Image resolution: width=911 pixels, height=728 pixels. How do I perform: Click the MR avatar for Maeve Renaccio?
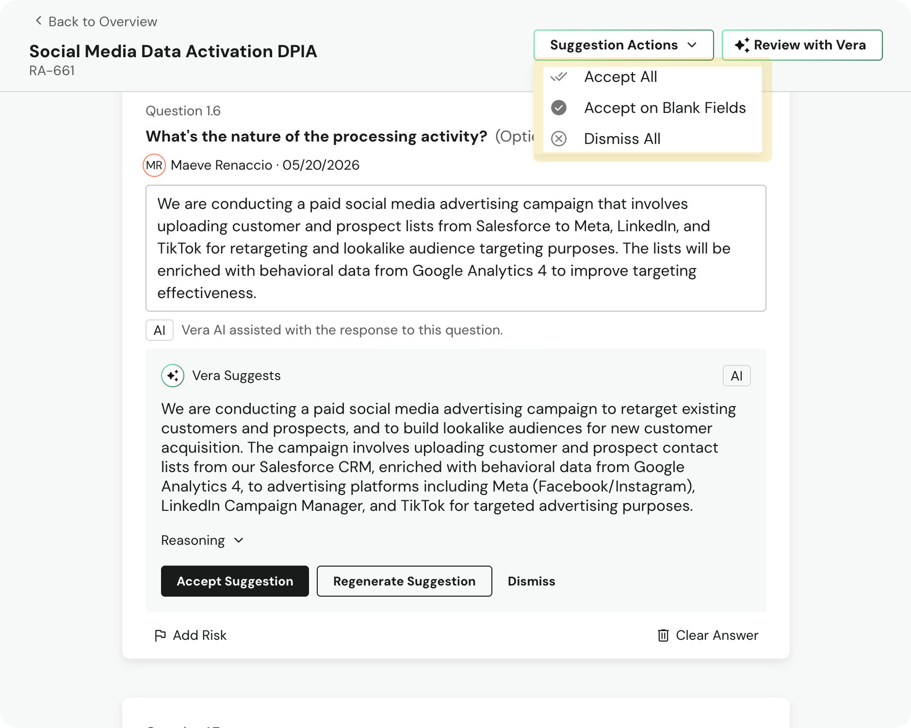(x=154, y=165)
